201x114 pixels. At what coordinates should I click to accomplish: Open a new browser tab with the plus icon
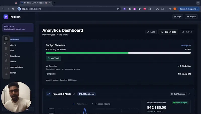pos(55,3)
